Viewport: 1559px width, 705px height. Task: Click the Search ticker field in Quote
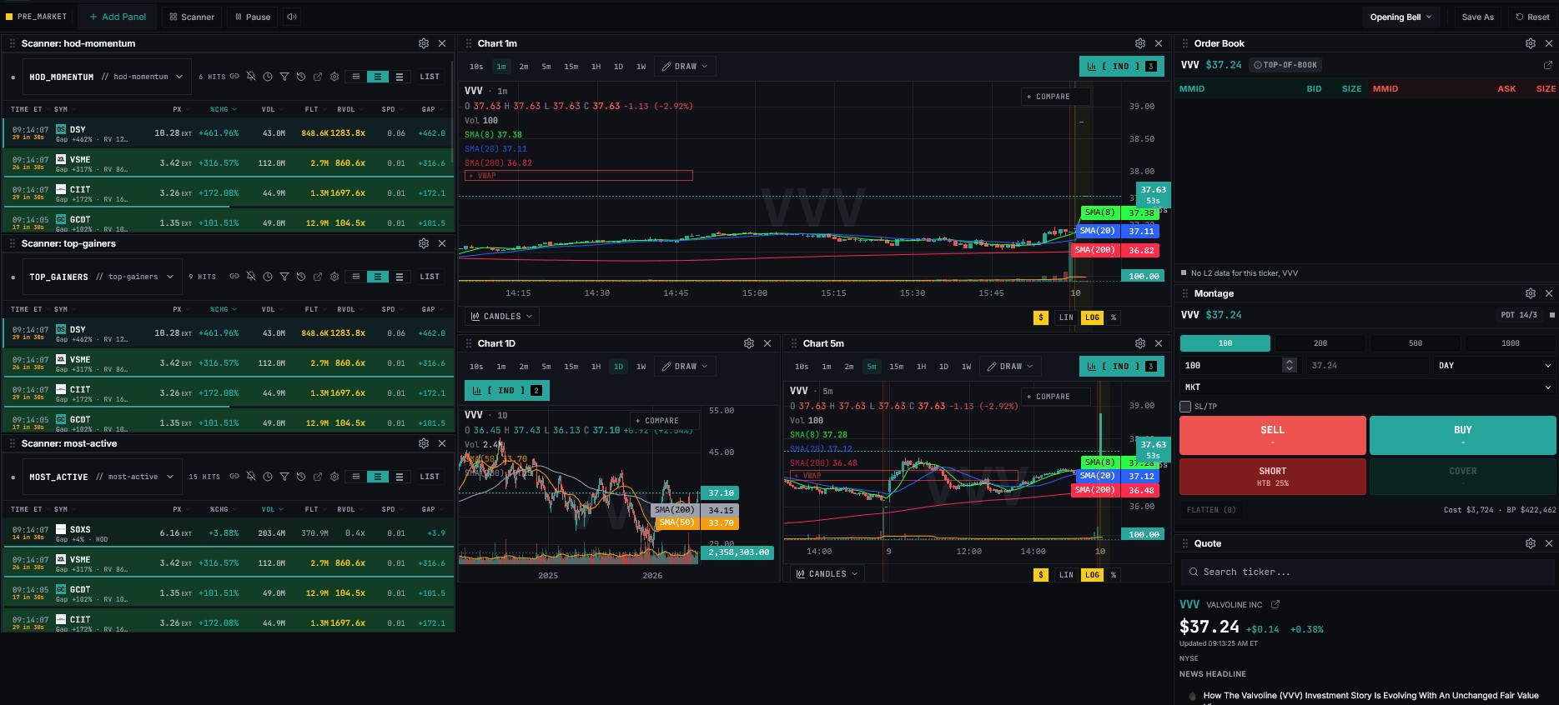[1368, 572]
